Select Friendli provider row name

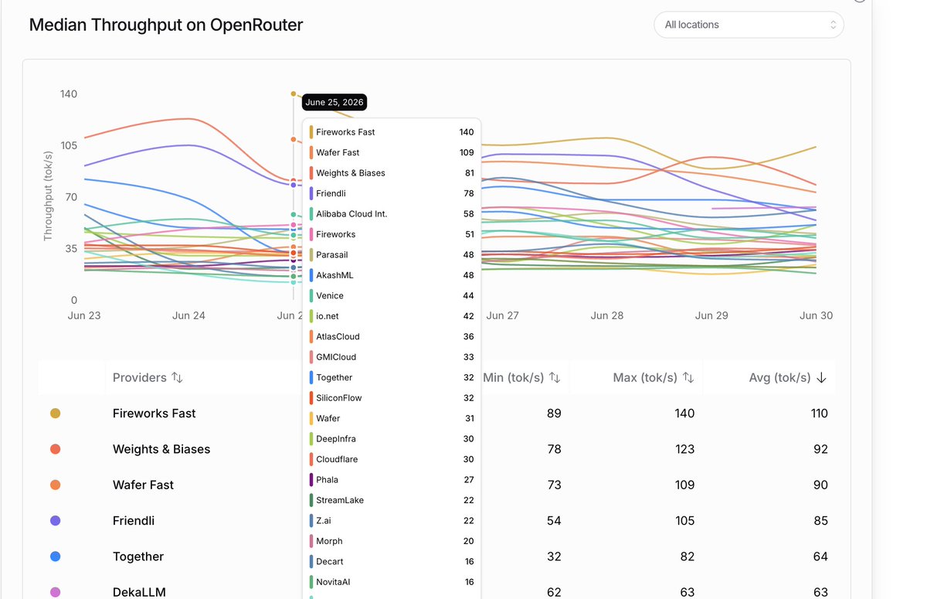coord(134,521)
